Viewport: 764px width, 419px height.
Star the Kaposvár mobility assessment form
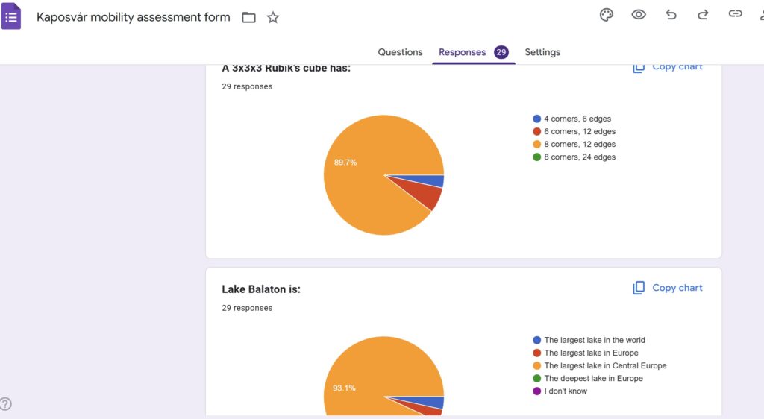click(273, 17)
